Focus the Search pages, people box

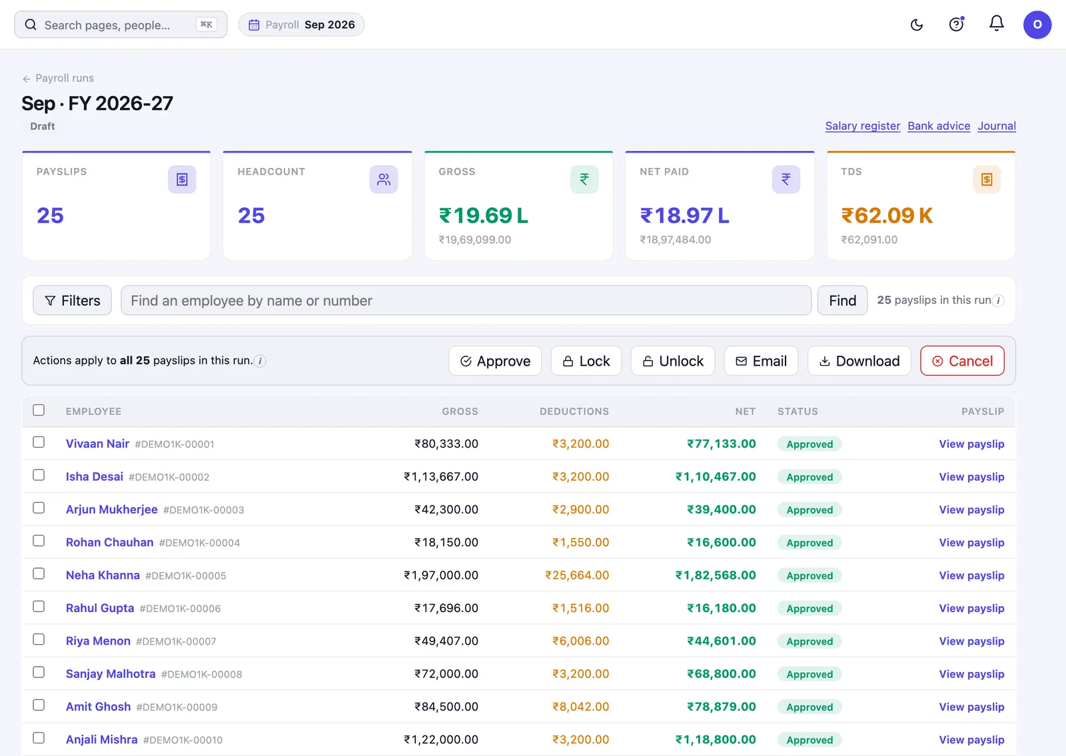pyautogui.click(x=121, y=25)
